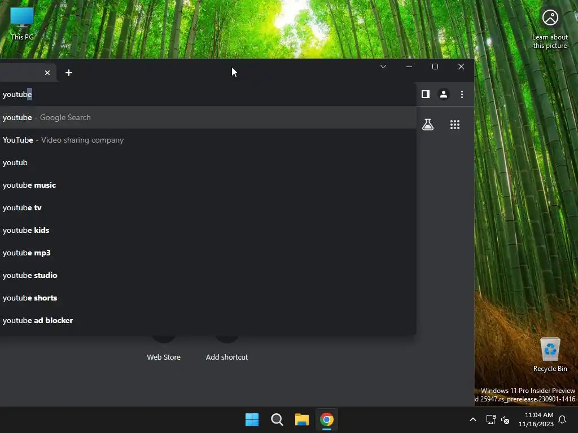This screenshot has height=433, width=578.
Task: Choose 'youtube music' suggestion
Action: [x=208, y=185]
